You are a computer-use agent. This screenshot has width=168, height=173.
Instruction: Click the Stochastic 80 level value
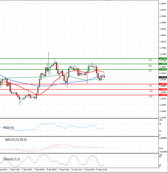(160, 157)
